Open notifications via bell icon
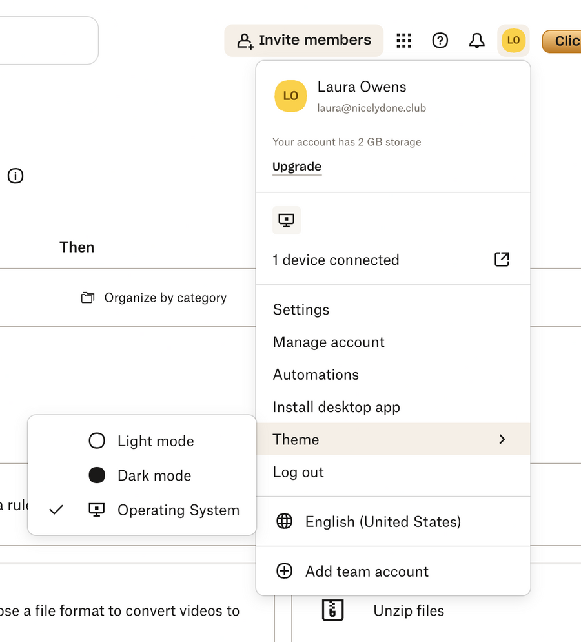581x642 pixels. coord(477,41)
